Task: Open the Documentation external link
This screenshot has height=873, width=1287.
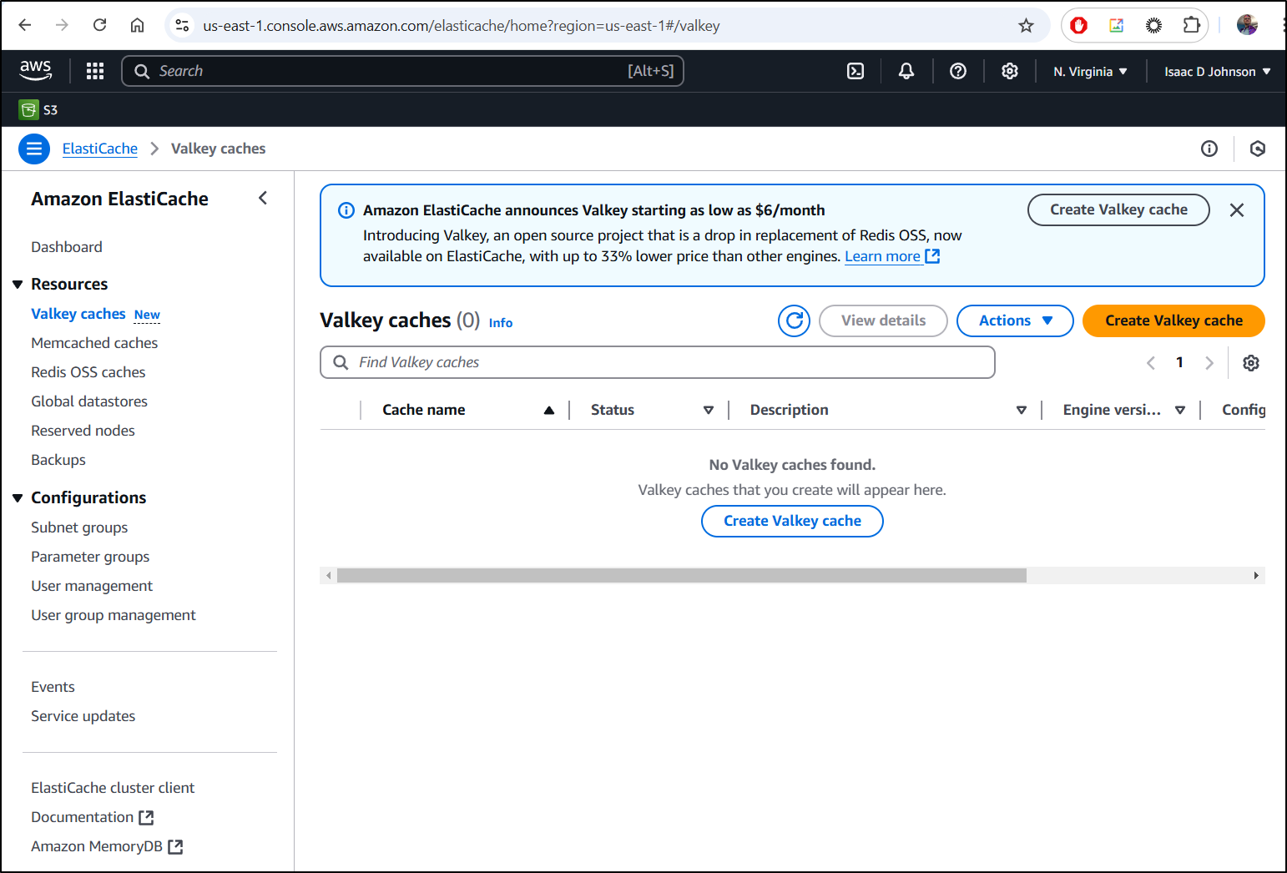Action: (x=93, y=817)
